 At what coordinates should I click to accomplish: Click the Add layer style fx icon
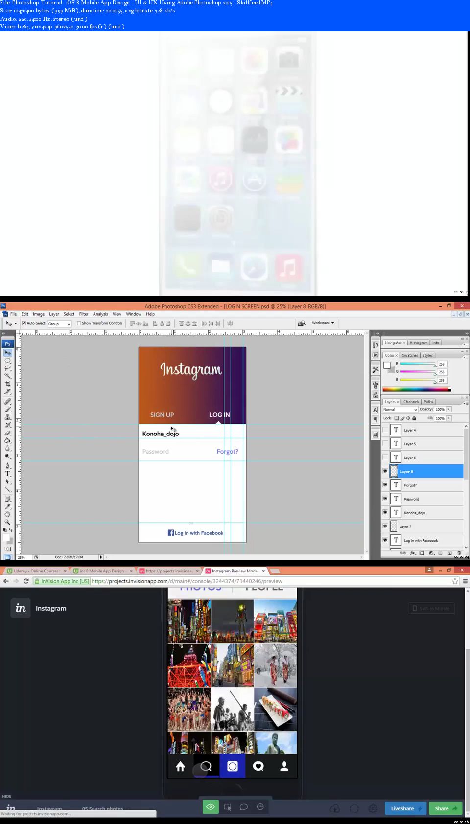[x=413, y=553]
